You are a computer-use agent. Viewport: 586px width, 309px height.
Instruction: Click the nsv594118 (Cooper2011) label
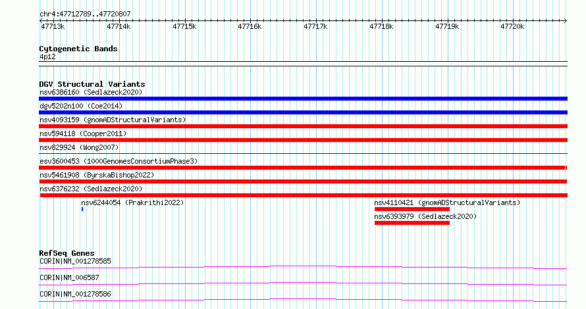[83, 133]
